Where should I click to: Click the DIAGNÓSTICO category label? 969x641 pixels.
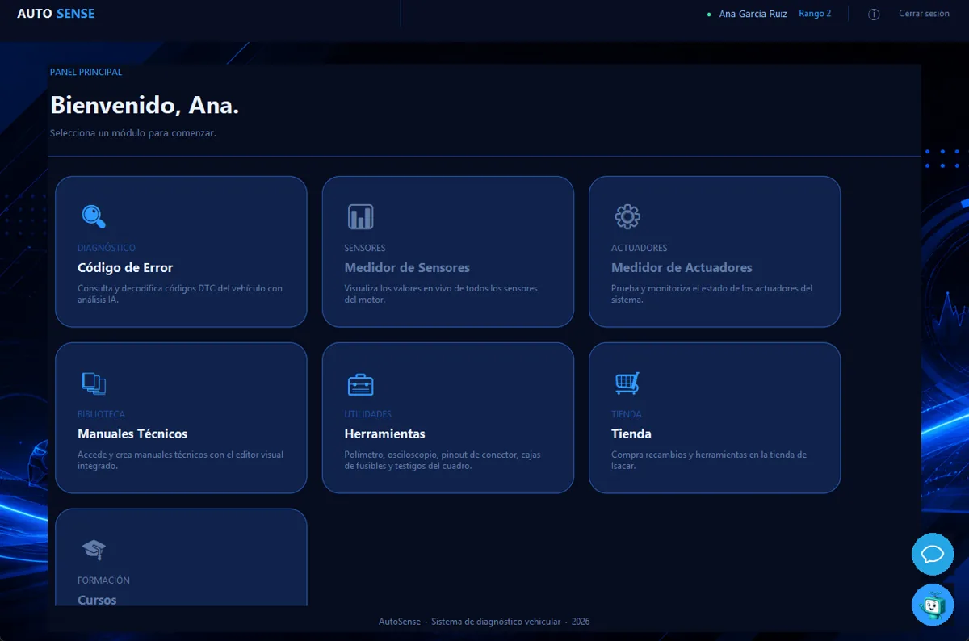pos(107,248)
